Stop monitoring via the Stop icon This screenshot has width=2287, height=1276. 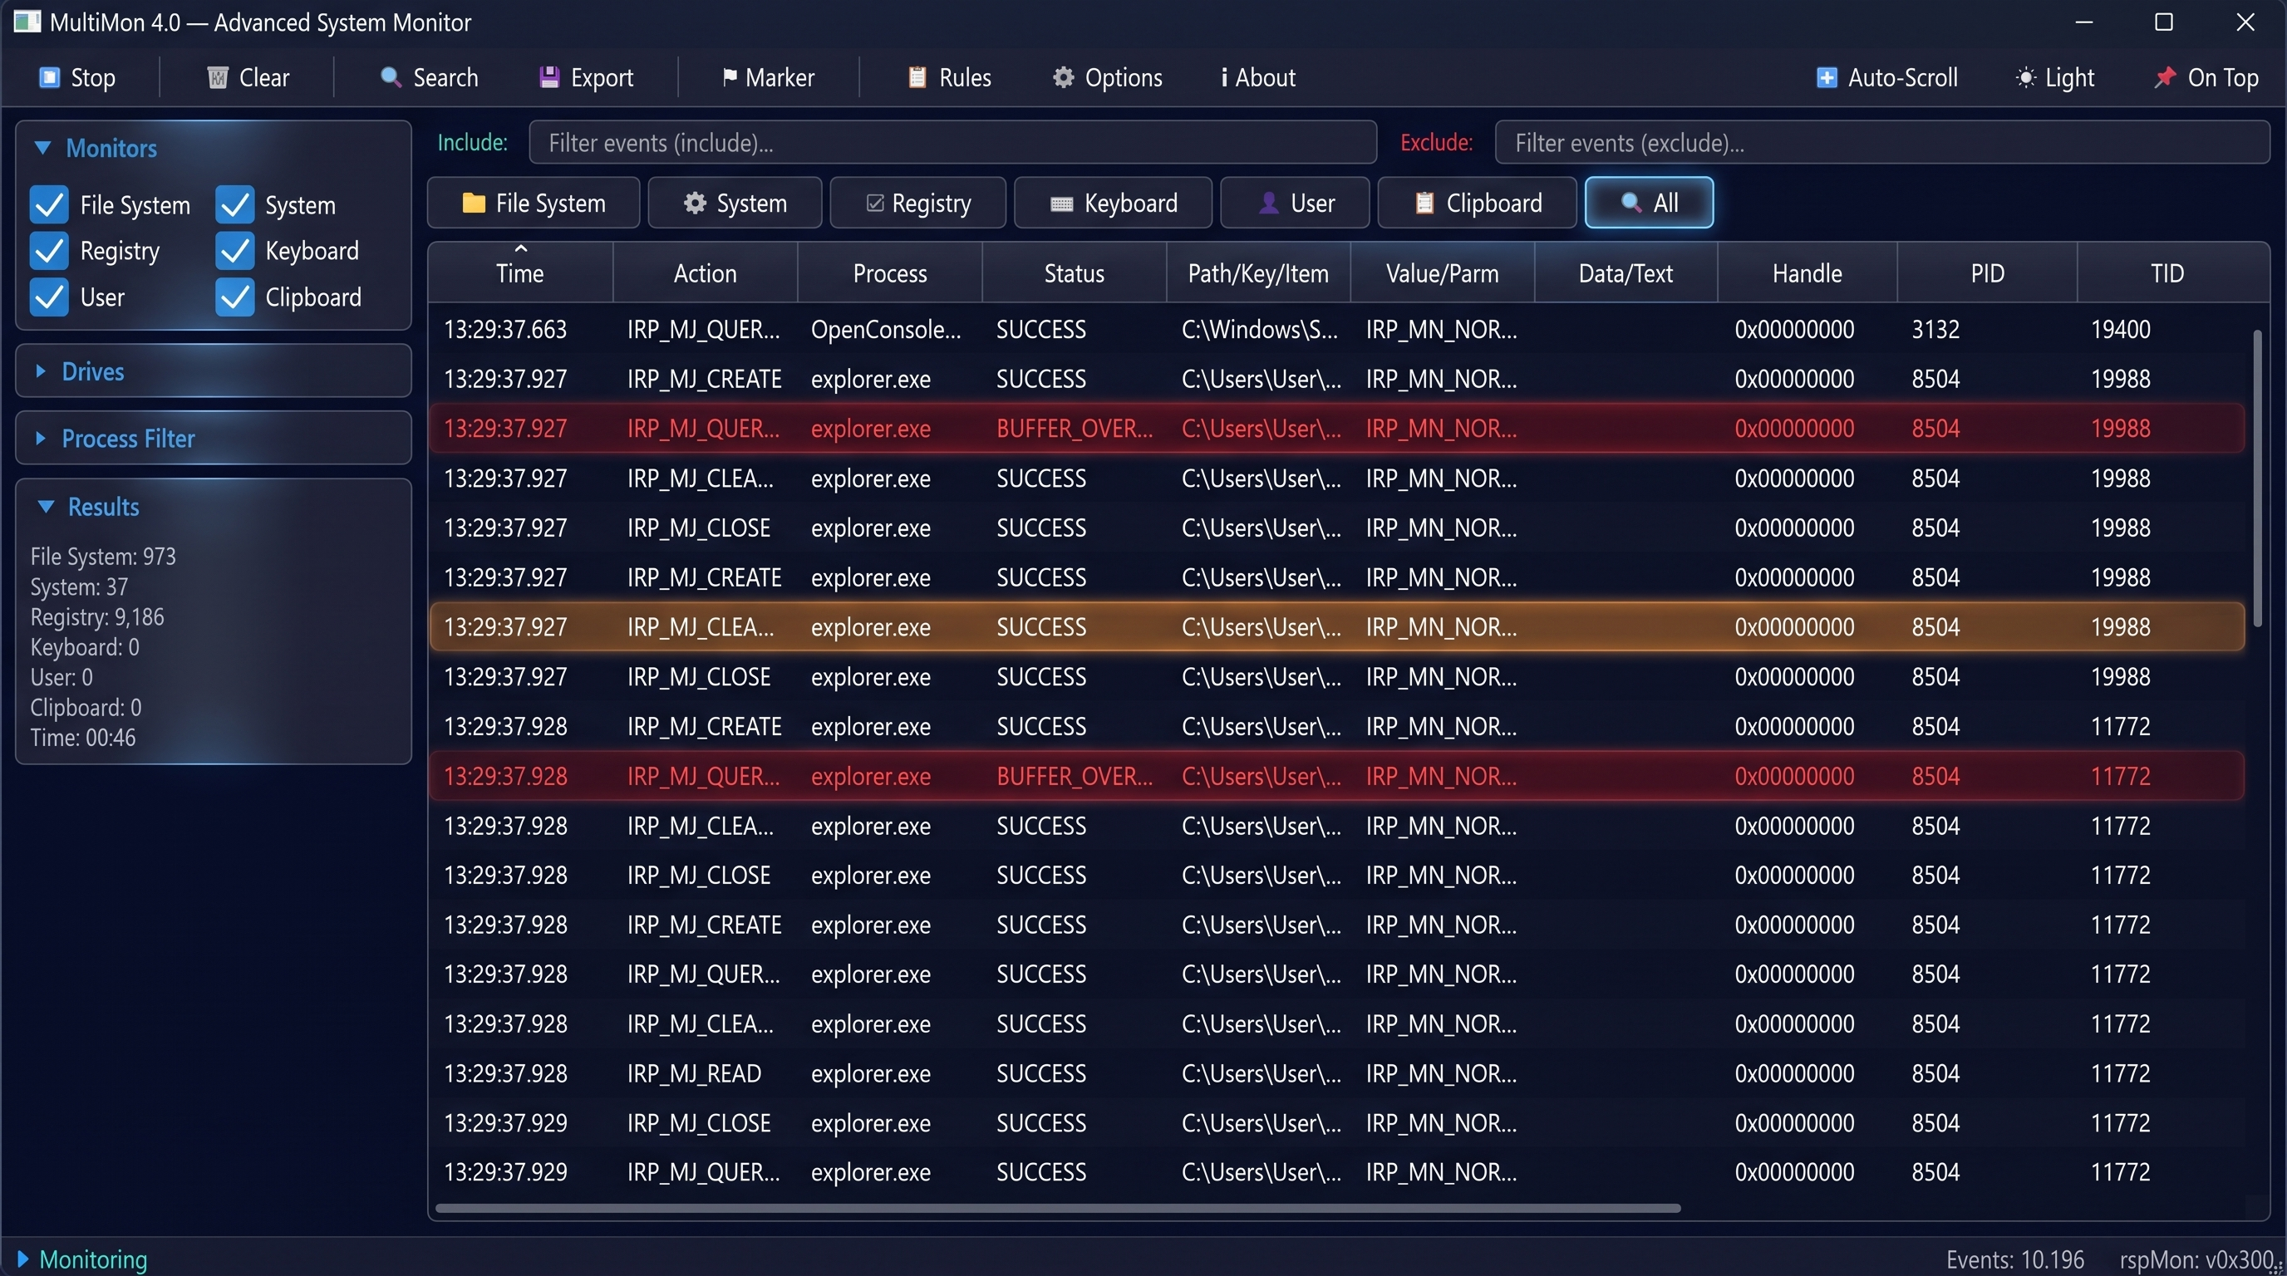[49, 77]
